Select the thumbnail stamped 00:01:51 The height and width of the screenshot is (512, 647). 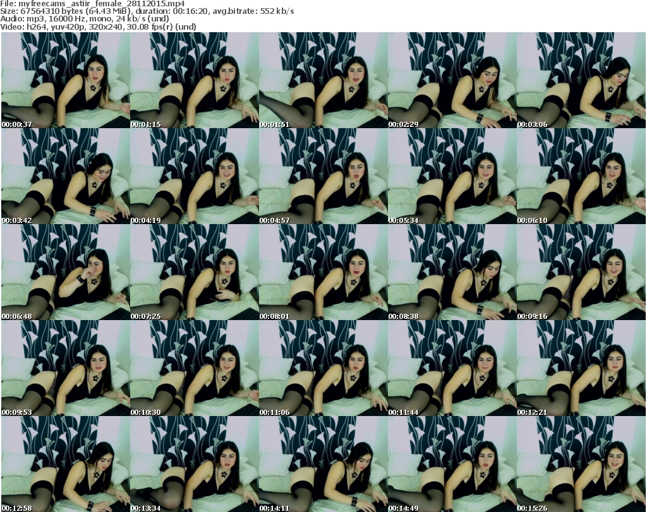tap(323, 80)
